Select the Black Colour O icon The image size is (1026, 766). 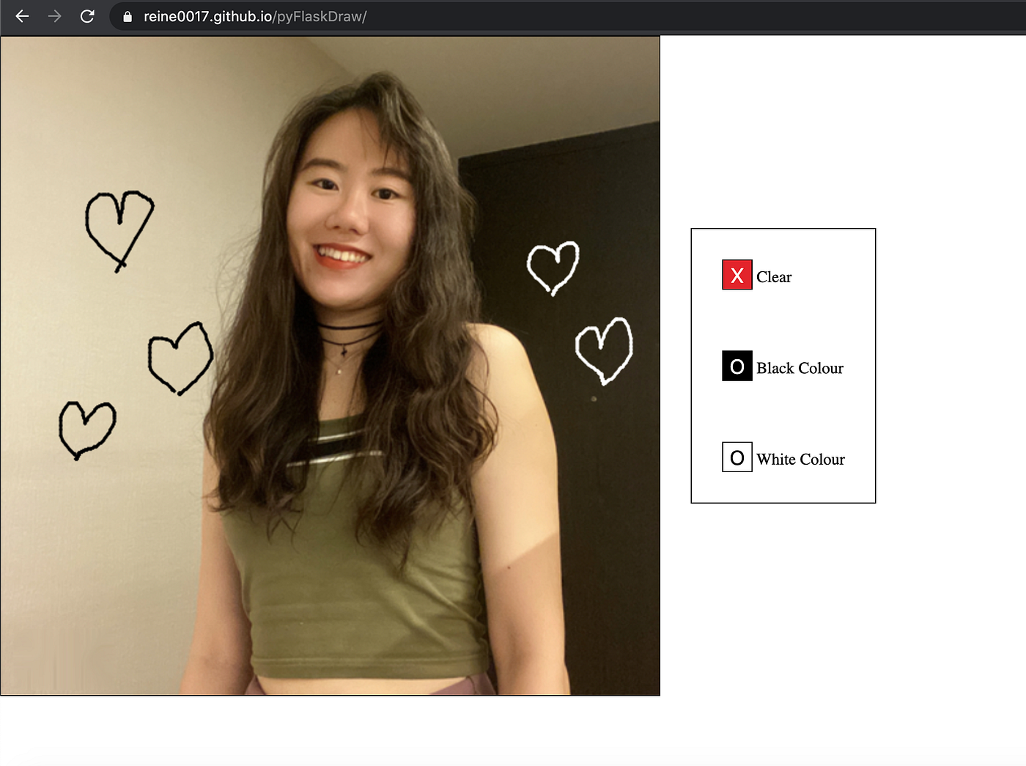coord(737,366)
